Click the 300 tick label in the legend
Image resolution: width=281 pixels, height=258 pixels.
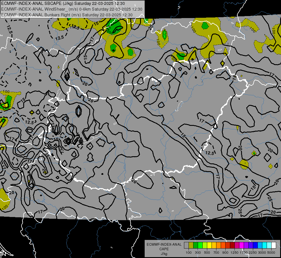198,253
